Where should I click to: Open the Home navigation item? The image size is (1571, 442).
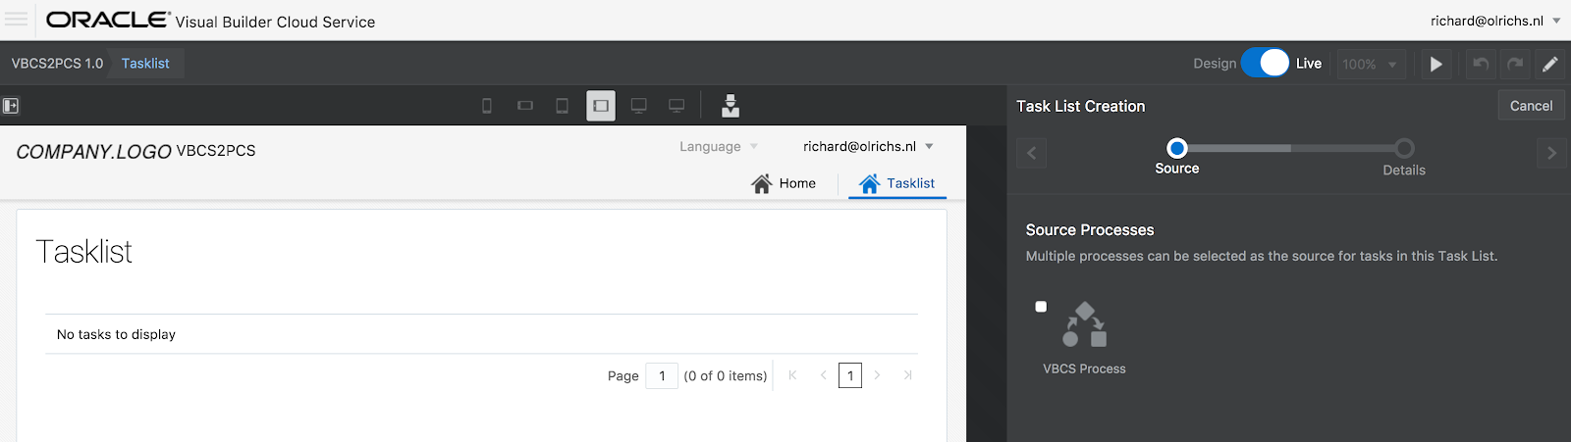click(784, 183)
